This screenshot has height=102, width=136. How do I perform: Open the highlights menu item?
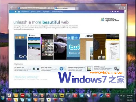pyautogui.click(x=46, y=12)
